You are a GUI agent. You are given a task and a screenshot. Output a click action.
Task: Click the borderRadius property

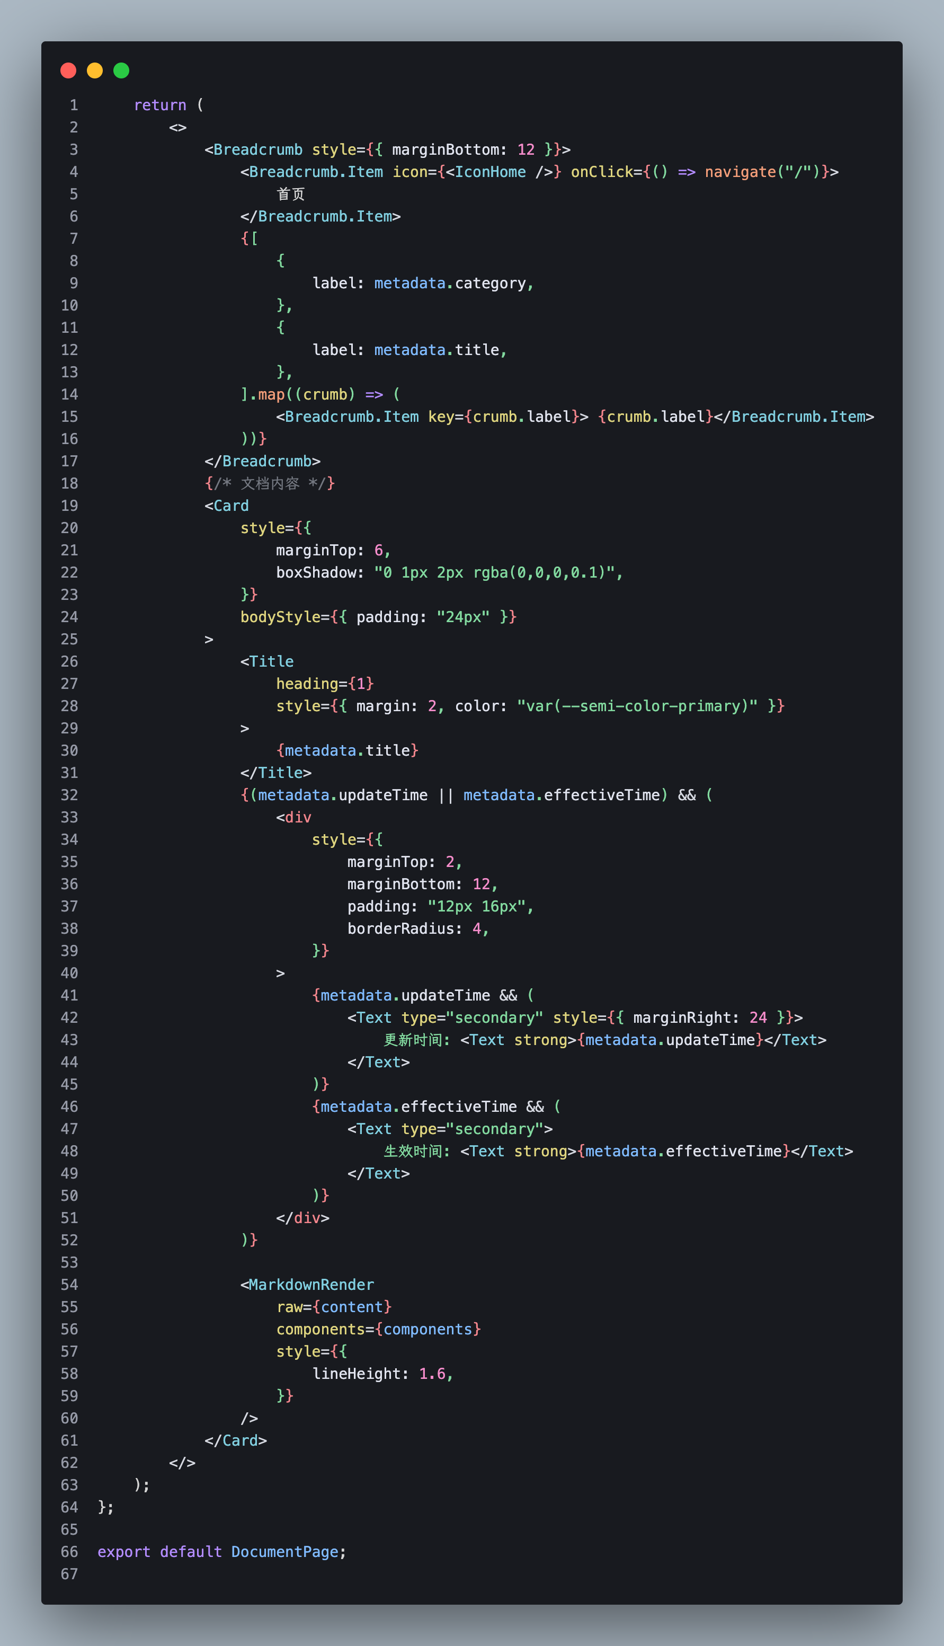click(x=400, y=928)
